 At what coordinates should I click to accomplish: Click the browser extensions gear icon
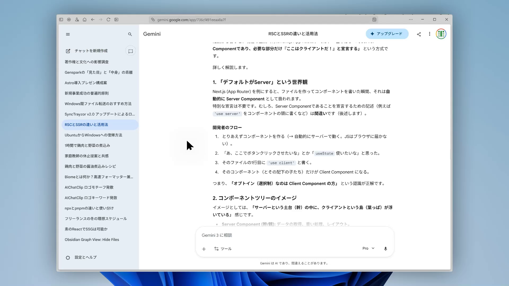69,20
